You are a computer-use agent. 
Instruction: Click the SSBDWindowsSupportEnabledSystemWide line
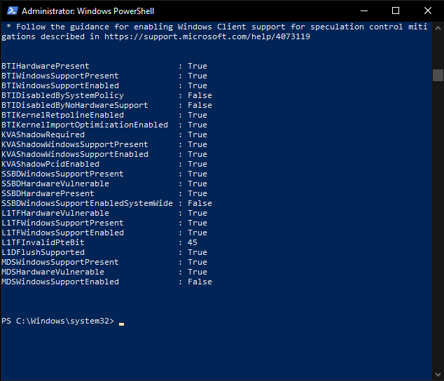pos(106,203)
